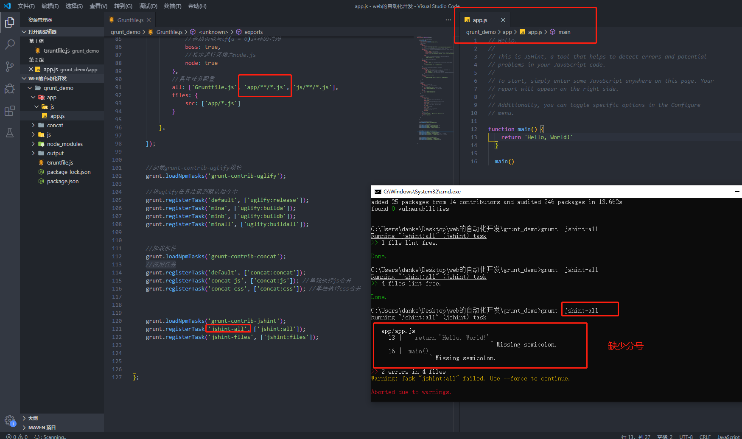Click the exports breadcrumb in Gruntfile.js editor
Viewport: 742px width, 439px height.
[254, 32]
